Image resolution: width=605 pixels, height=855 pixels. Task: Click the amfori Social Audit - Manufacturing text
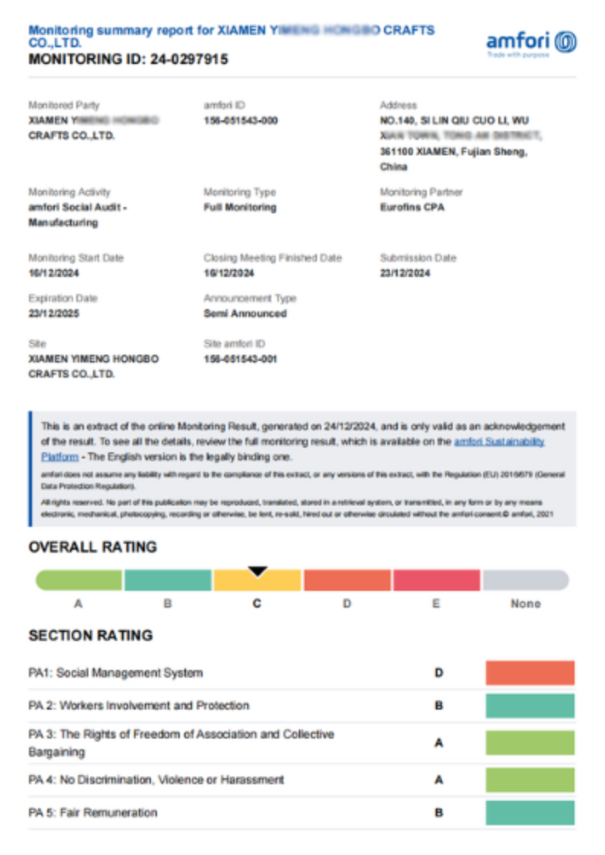(x=78, y=215)
